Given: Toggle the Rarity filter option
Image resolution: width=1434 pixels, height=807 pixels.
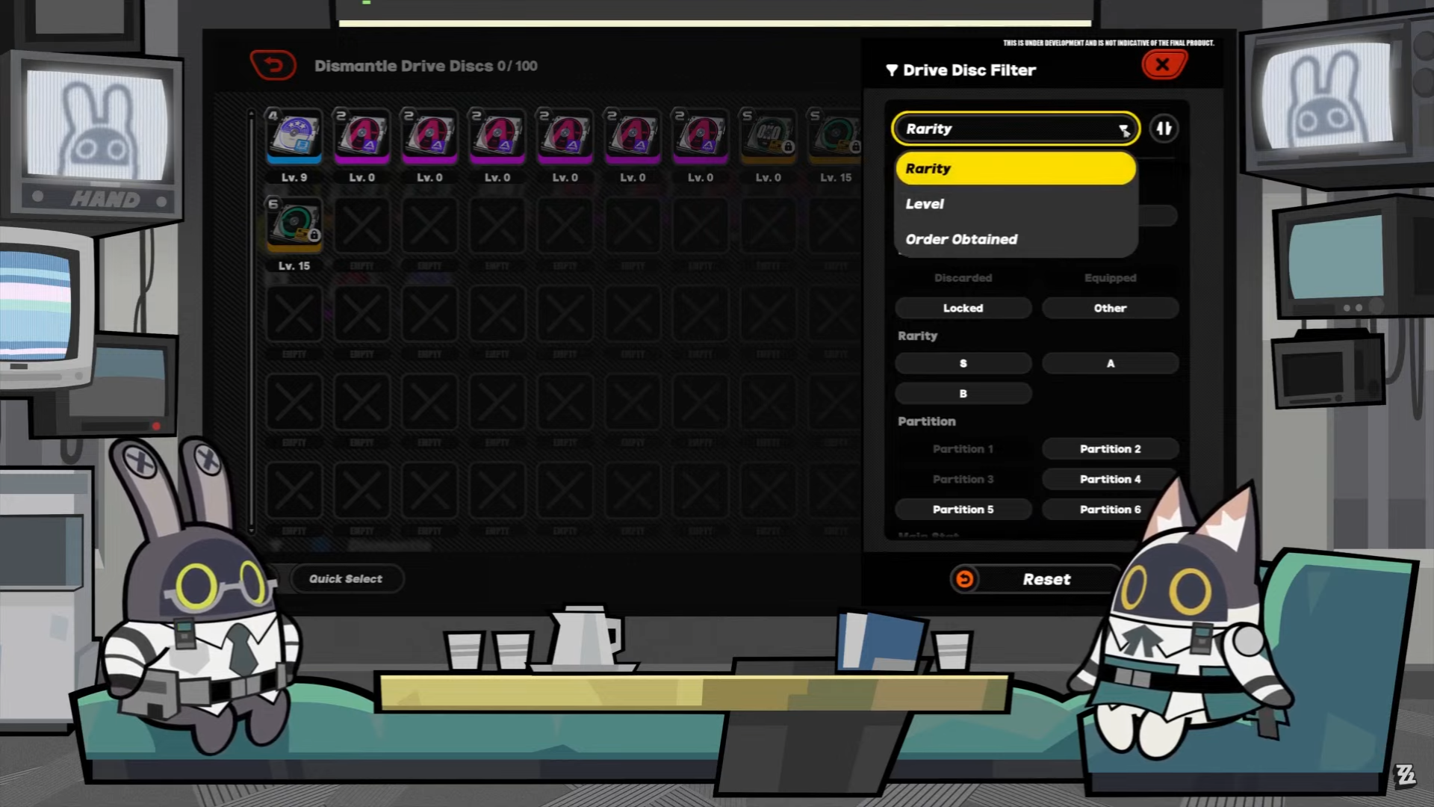Looking at the screenshot, I should click(x=1016, y=167).
